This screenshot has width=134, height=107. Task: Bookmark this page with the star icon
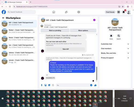[123, 6]
